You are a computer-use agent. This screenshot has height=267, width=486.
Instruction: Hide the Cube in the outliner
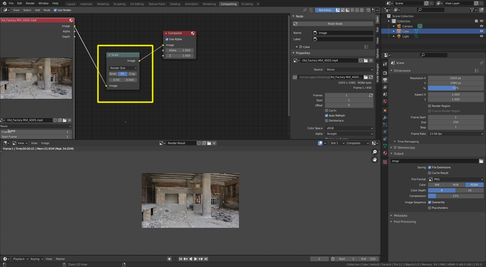pos(481,31)
